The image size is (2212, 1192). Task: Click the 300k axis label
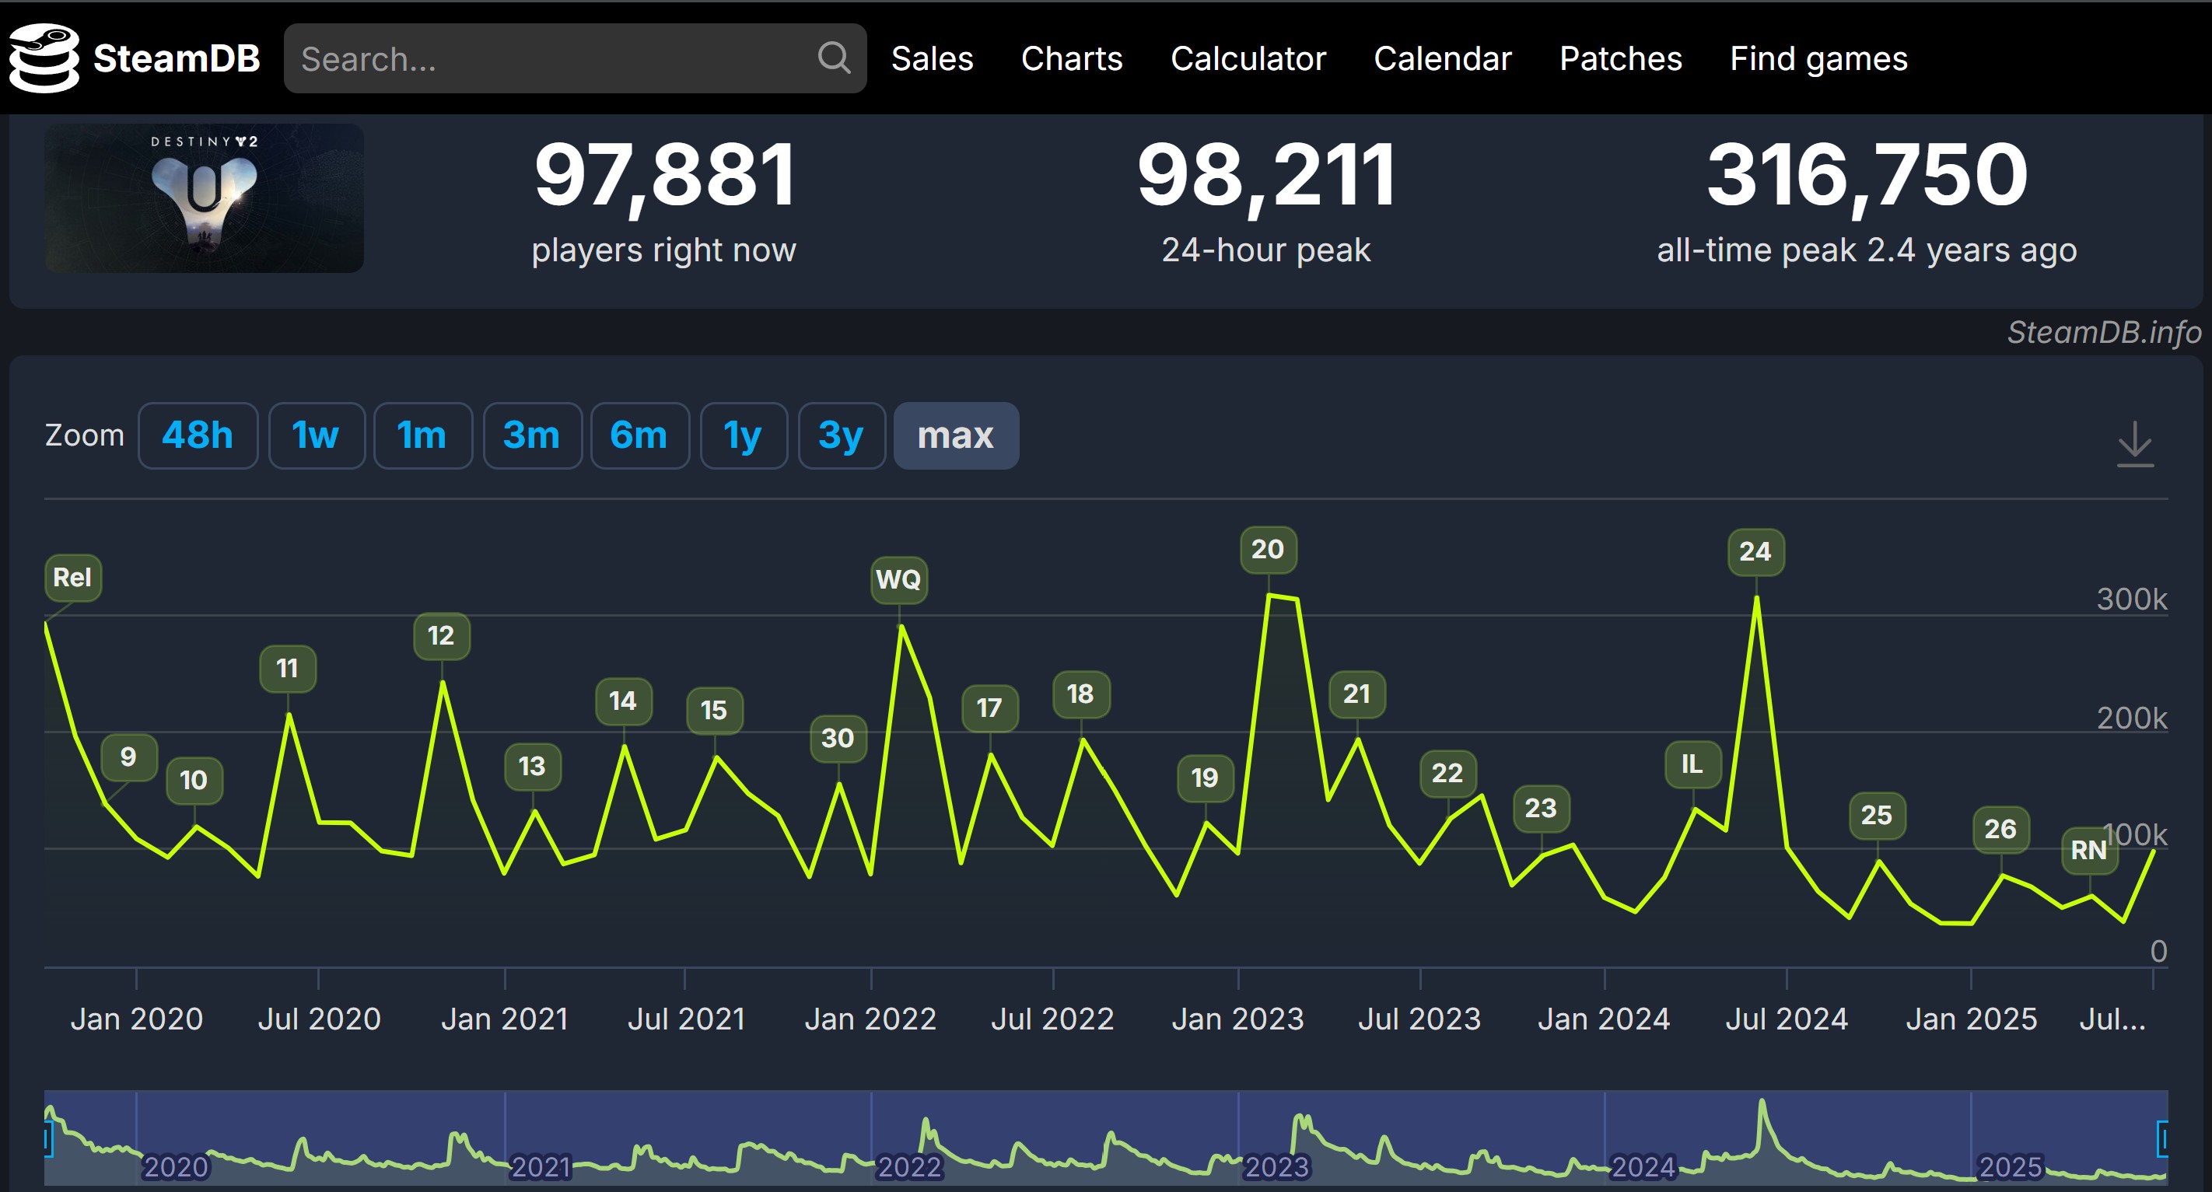(2131, 598)
